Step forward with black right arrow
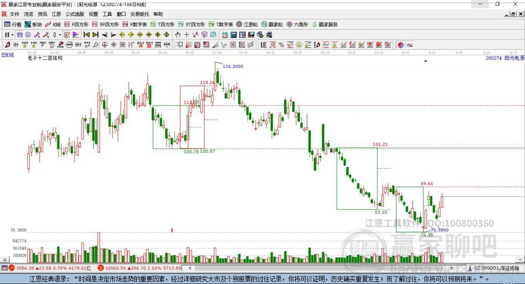 tap(113, 34)
